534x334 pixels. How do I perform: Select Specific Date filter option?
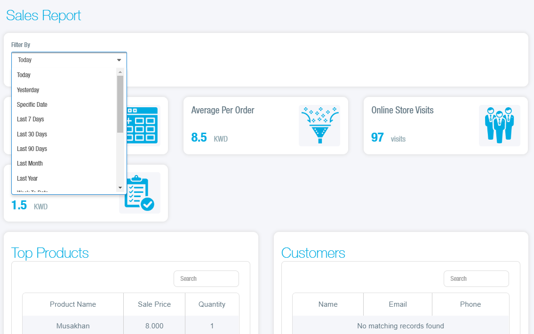64,104
